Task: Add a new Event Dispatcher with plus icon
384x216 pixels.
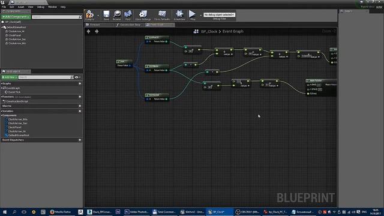Action: 80,140
